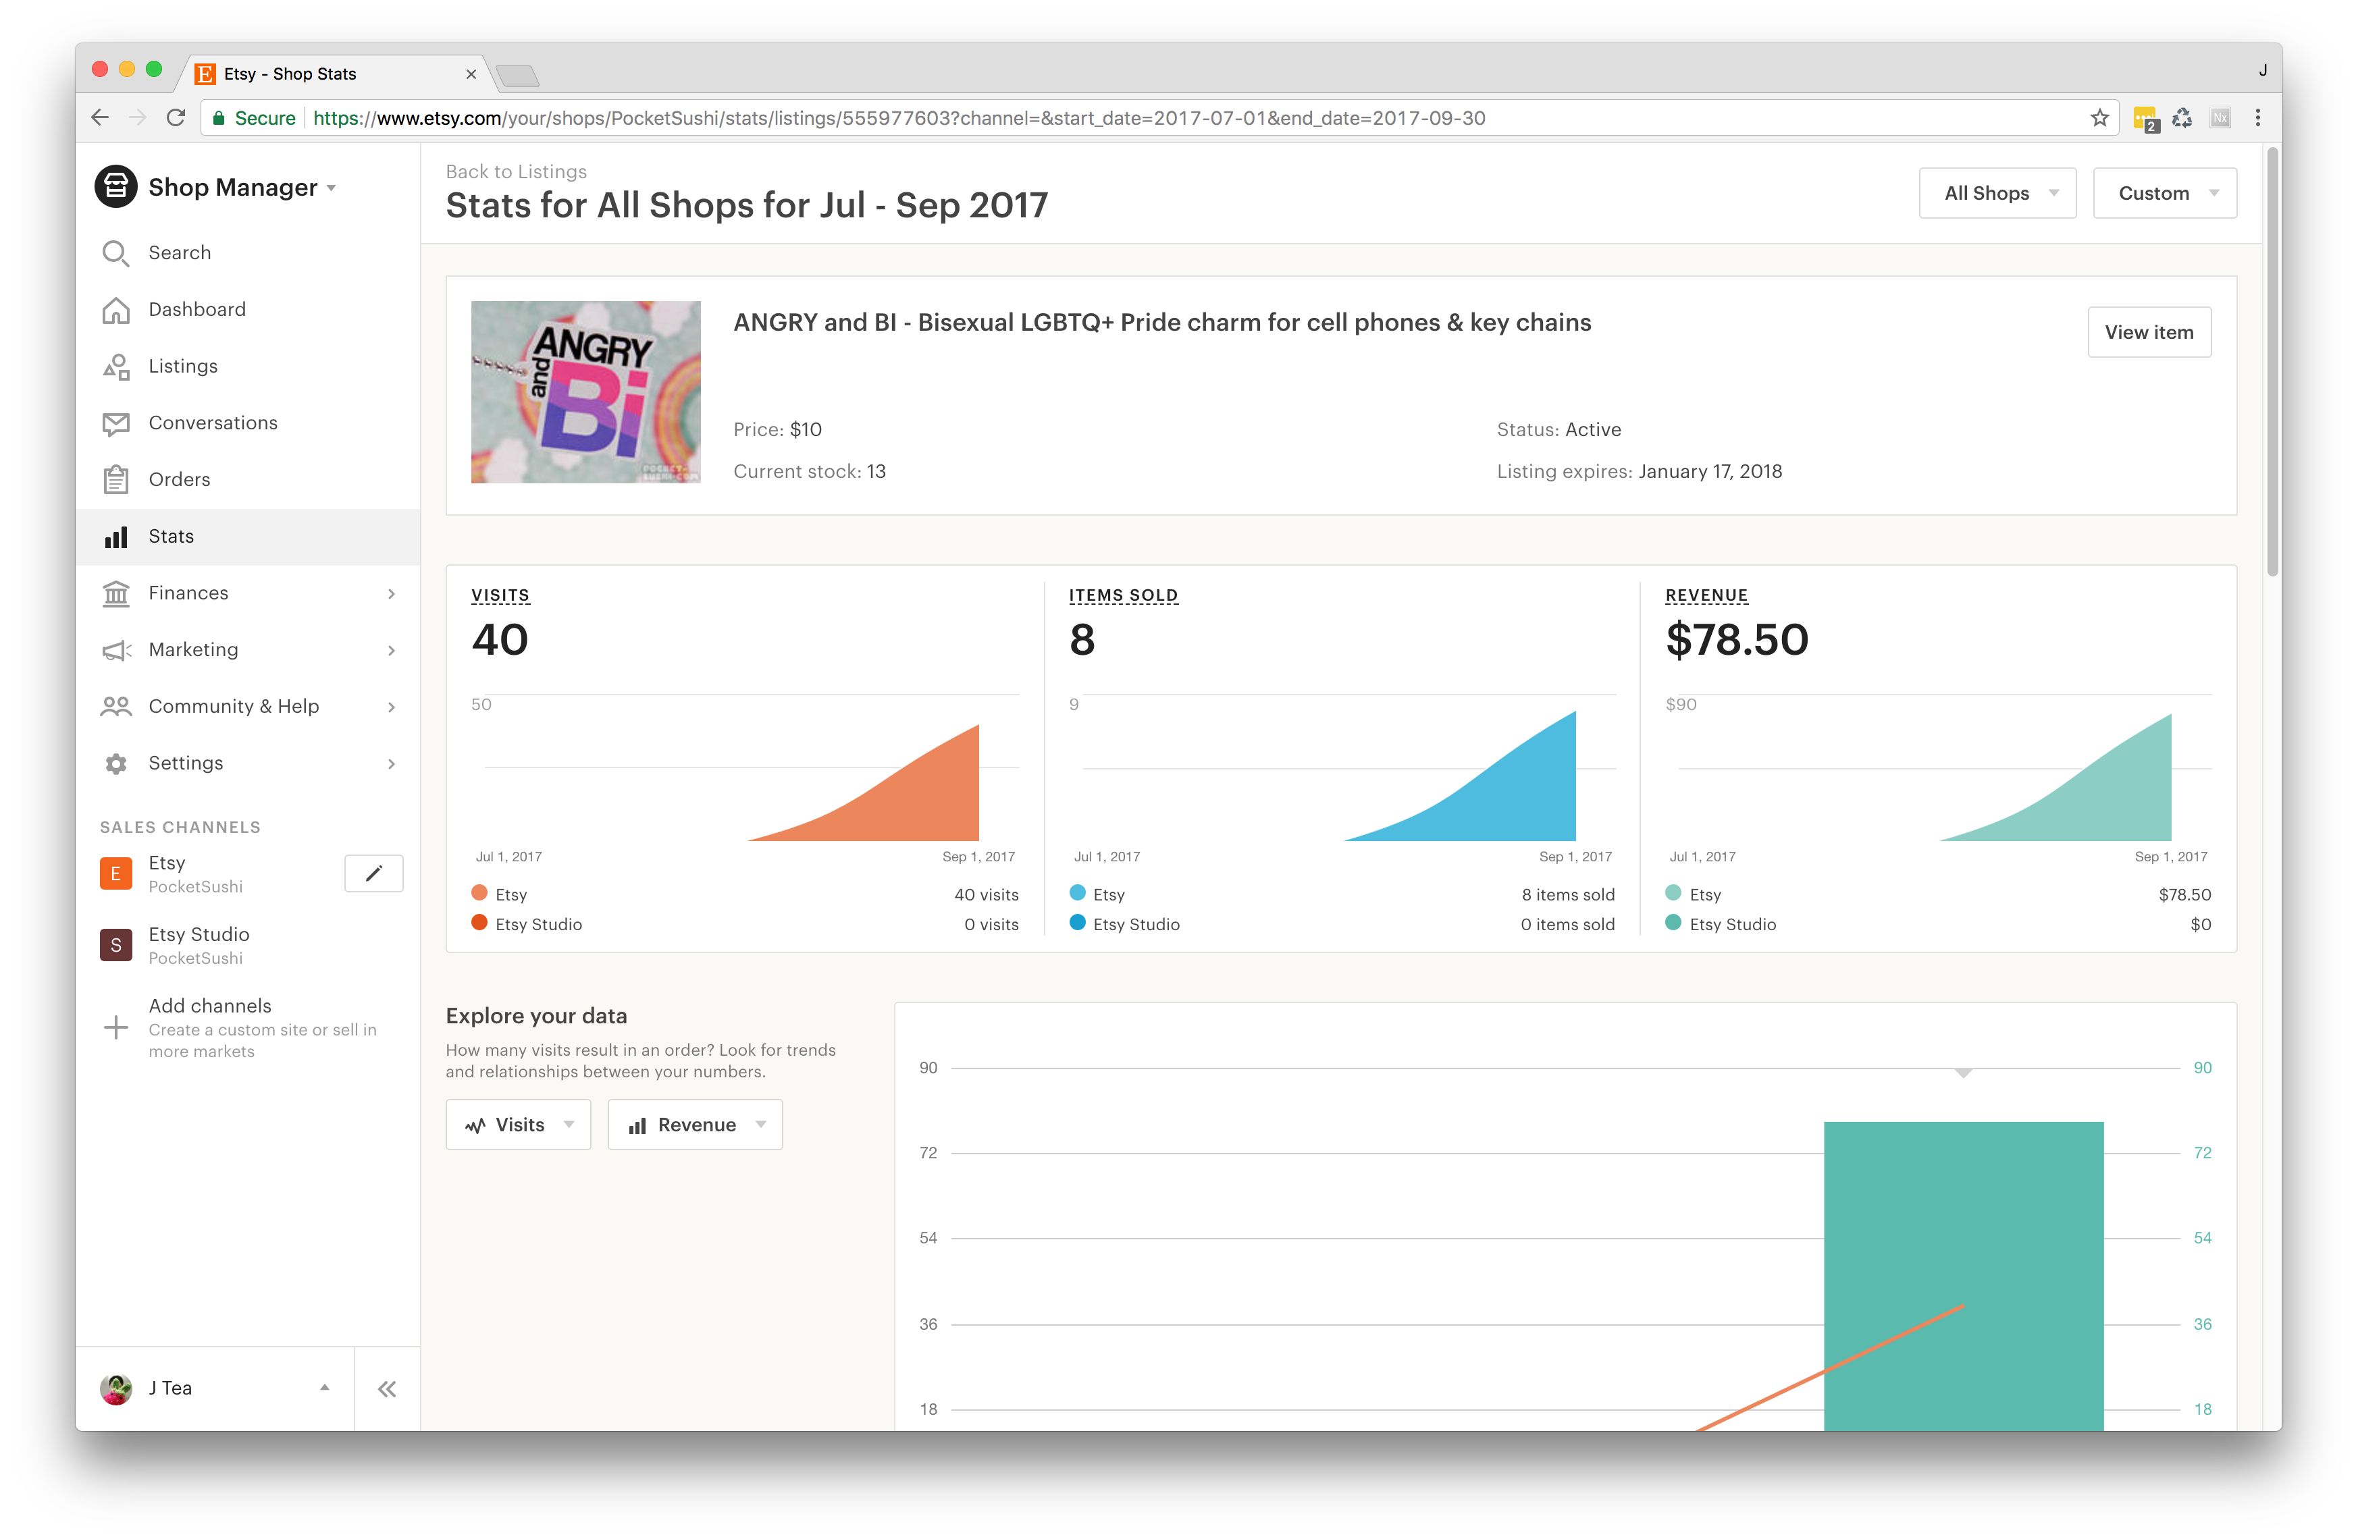Select Stats in the sidebar

tap(248, 537)
